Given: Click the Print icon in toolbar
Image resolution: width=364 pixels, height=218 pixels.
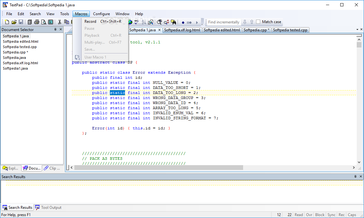Looking at the screenshot, I should pos(37,22).
